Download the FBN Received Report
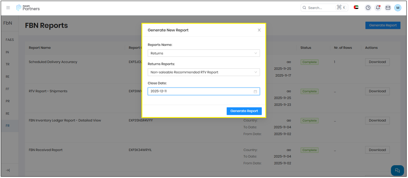408x178 pixels. [377, 150]
